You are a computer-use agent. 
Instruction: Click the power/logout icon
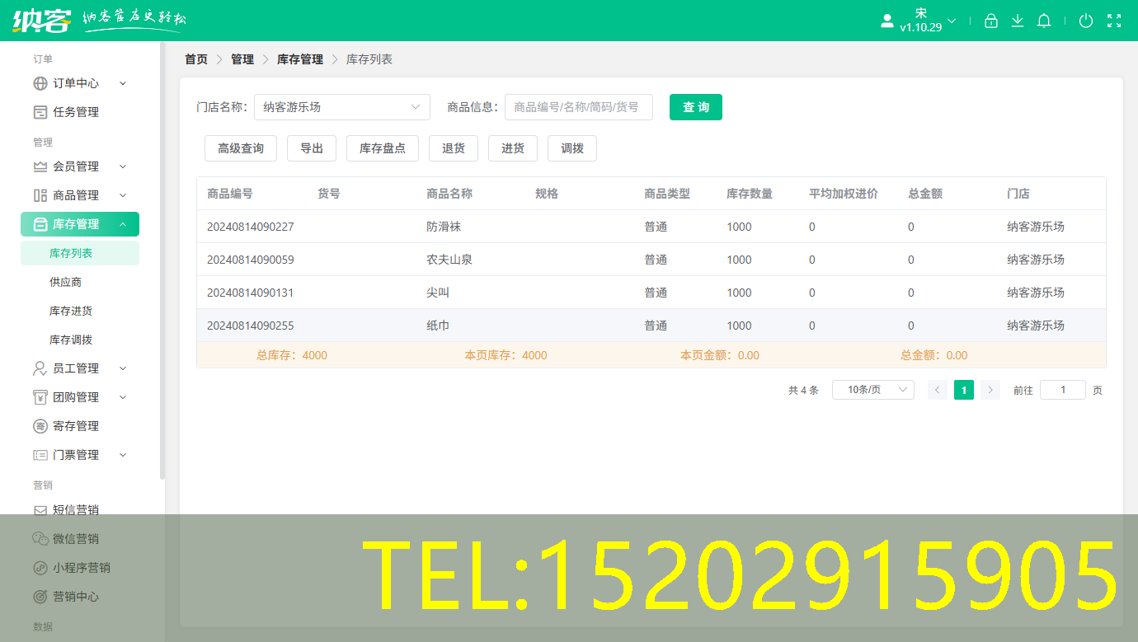(1086, 21)
